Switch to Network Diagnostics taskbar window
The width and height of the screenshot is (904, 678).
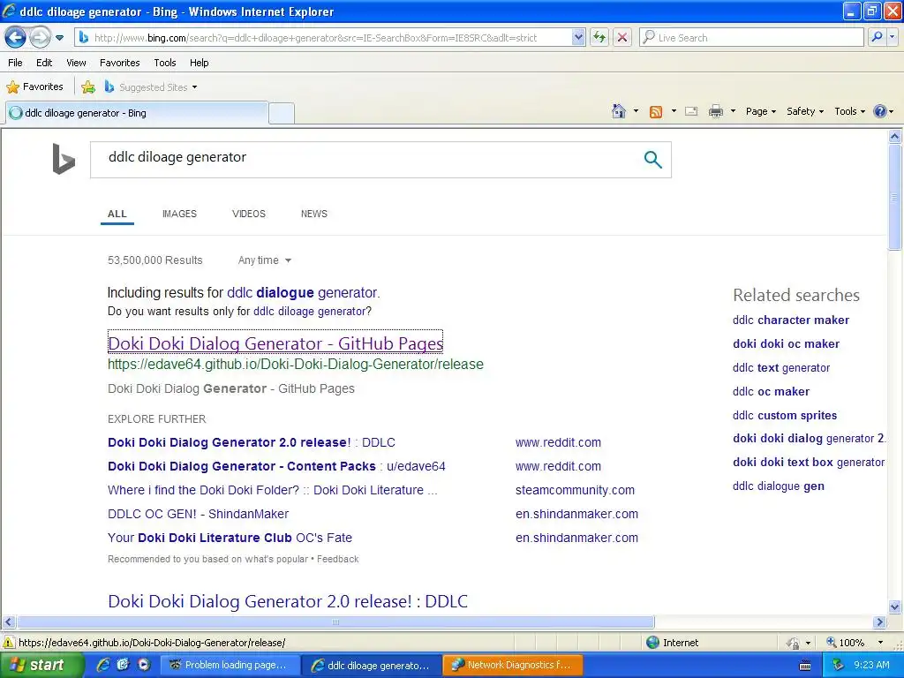click(x=513, y=665)
